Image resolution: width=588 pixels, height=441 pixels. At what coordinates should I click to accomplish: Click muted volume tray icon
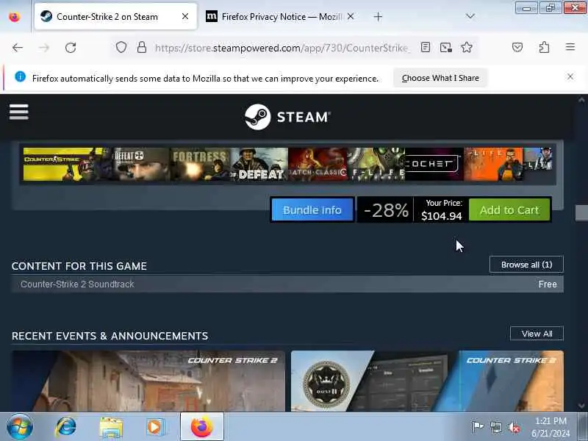tap(513, 427)
